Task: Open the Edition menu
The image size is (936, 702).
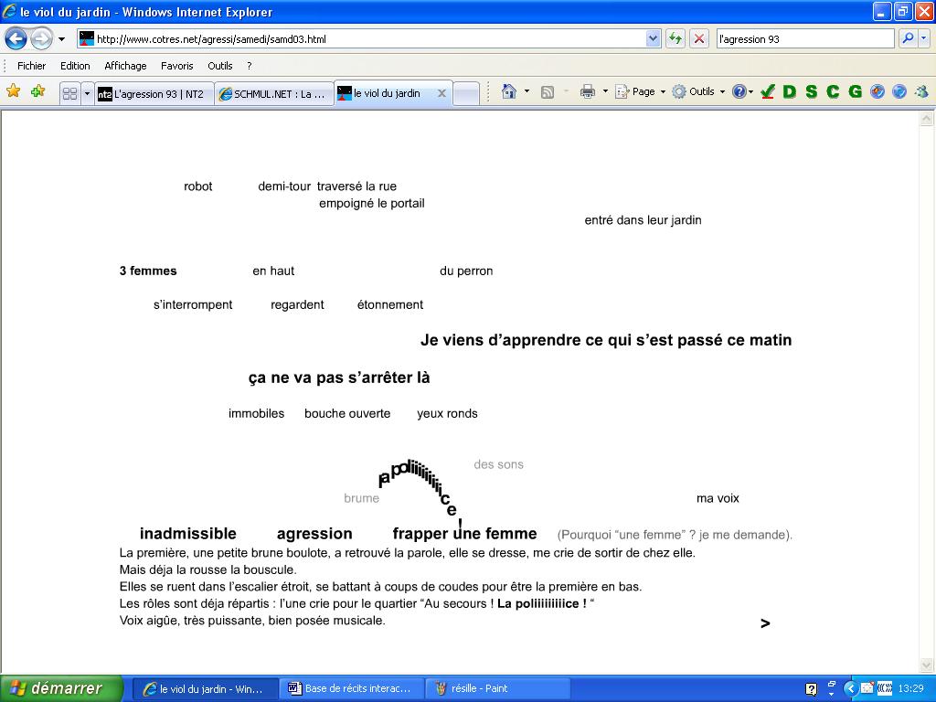Action: pyautogui.click(x=75, y=66)
